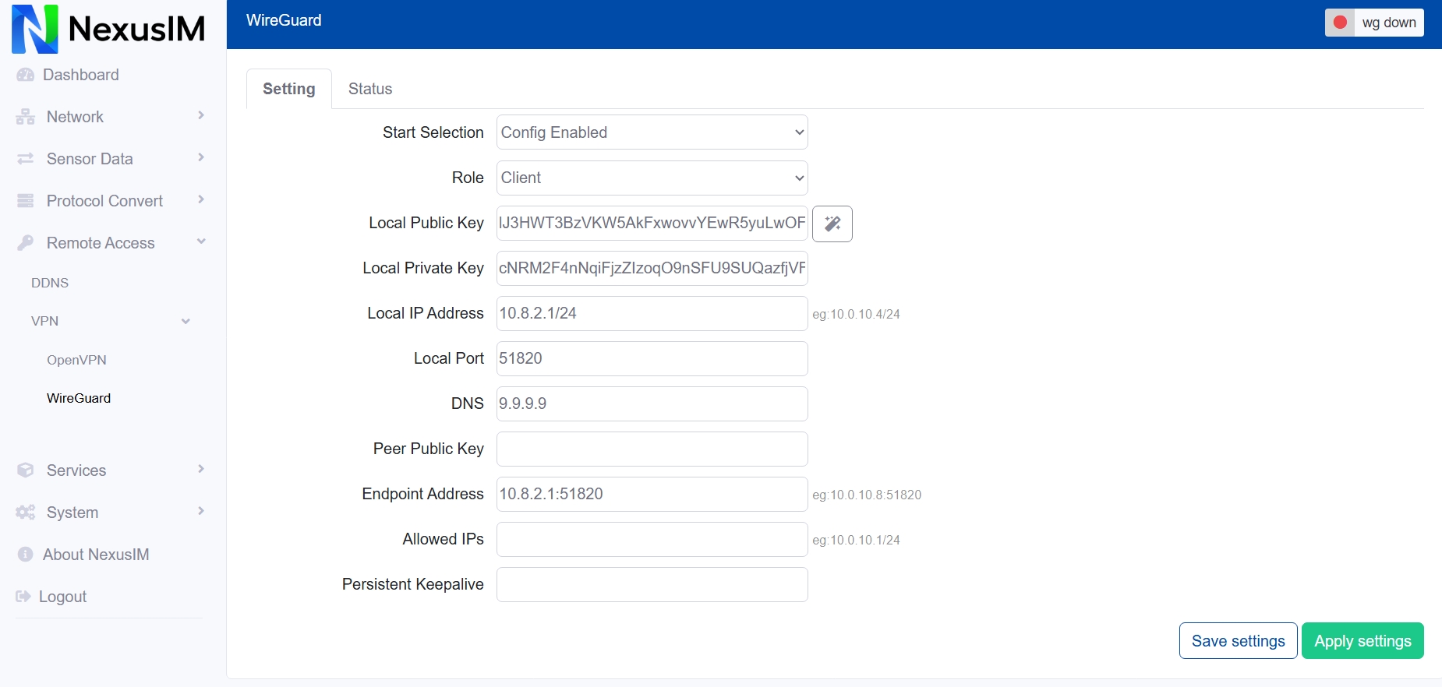Click the System gears icon

click(x=26, y=513)
